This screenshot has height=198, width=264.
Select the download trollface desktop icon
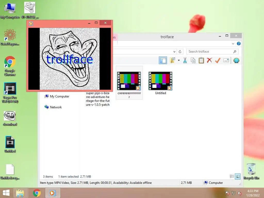pyautogui.click(x=10, y=119)
